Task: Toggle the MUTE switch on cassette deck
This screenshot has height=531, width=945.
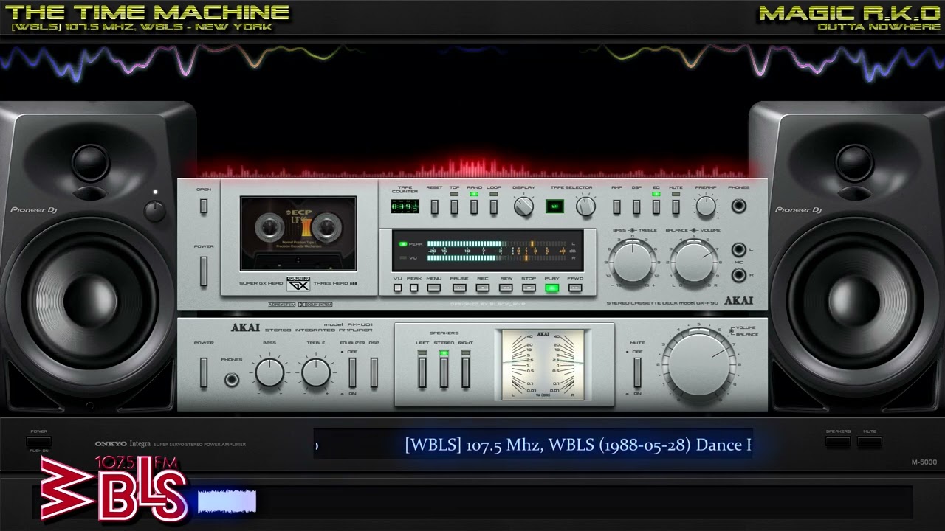Action: coord(676,206)
